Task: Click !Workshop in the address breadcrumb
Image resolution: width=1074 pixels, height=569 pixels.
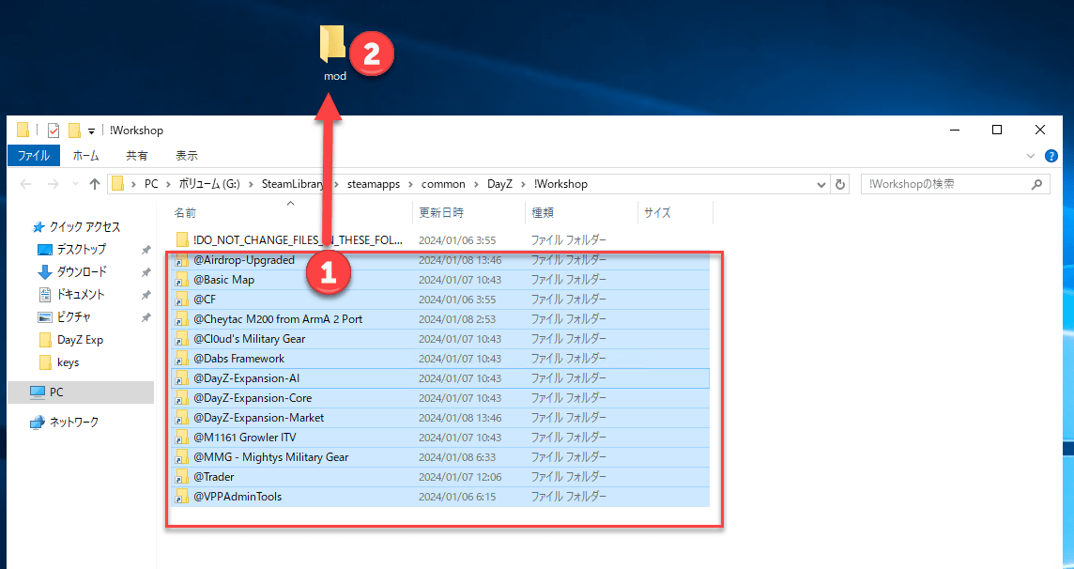Action: (x=560, y=184)
